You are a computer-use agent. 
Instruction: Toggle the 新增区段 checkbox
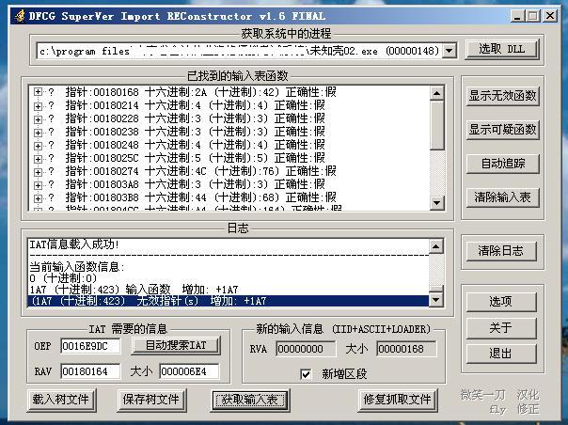306,374
